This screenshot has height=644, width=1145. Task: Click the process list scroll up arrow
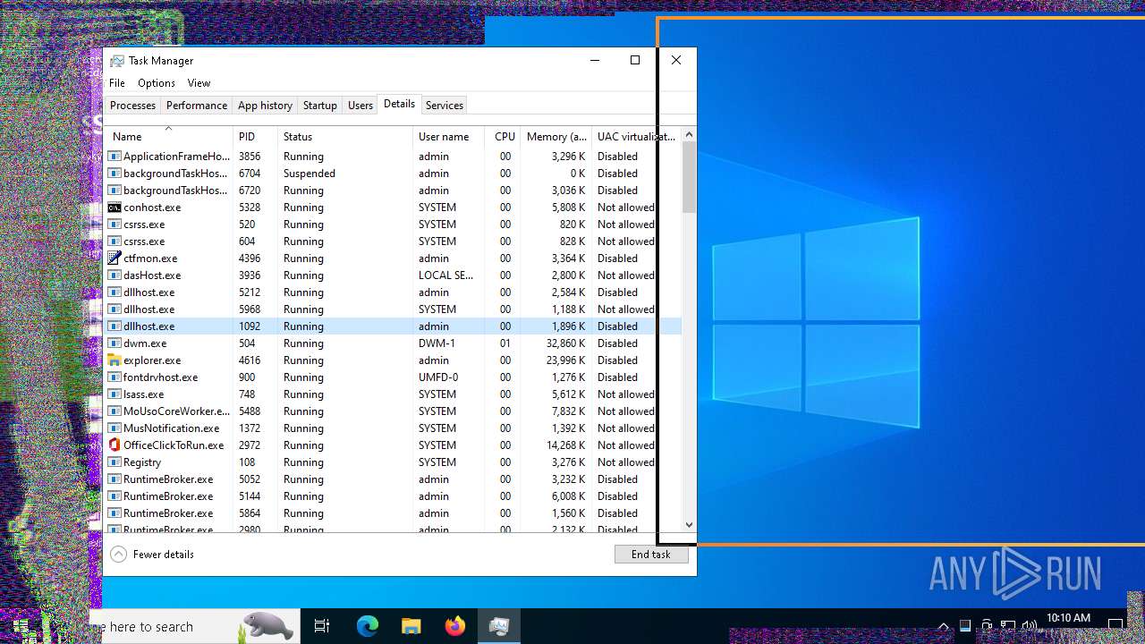[689, 135]
